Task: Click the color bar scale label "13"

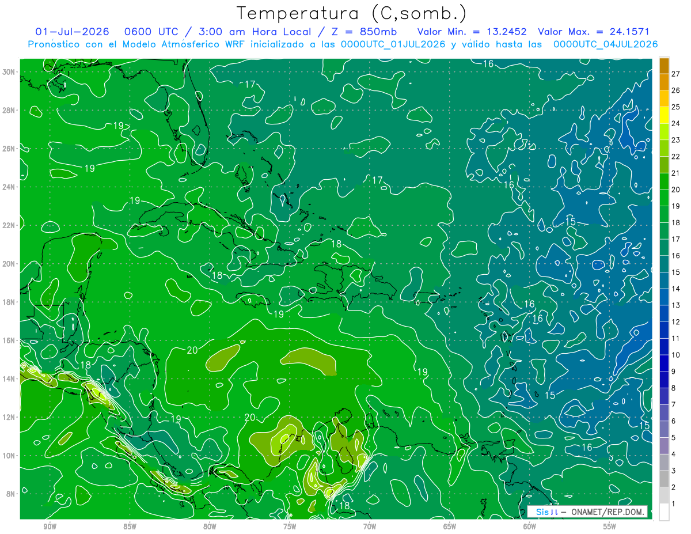Action: click(x=675, y=305)
